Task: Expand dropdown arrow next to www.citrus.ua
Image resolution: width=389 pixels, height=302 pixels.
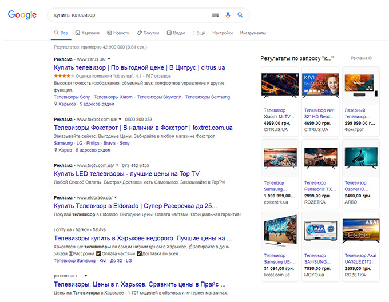Action: click(109, 59)
